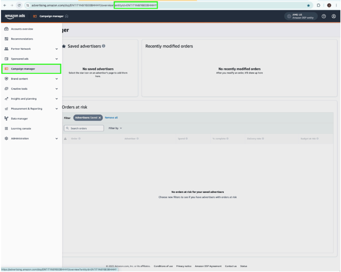The image size is (341, 272).
Task: Click the browser forward arrow
Action: coord(12,5)
